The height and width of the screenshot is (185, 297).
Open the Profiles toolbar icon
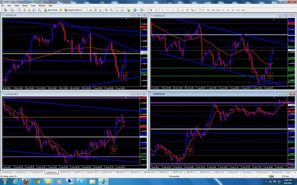point(12,10)
